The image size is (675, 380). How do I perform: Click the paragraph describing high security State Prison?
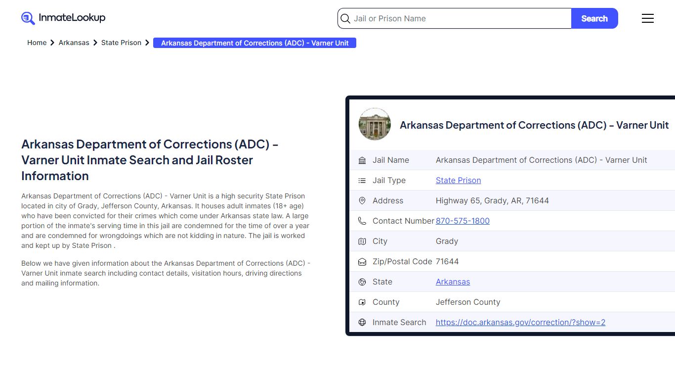[166, 221]
